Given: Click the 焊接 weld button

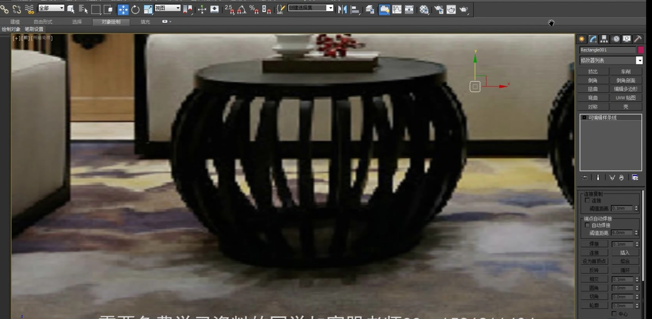Looking at the screenshot, I should (594, 244).
